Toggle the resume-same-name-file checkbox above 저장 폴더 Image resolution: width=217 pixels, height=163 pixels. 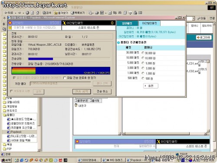14,78
